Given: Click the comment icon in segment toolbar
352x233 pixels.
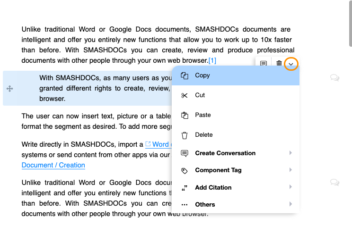Looking at the screenshot, I should coord(264,63).
